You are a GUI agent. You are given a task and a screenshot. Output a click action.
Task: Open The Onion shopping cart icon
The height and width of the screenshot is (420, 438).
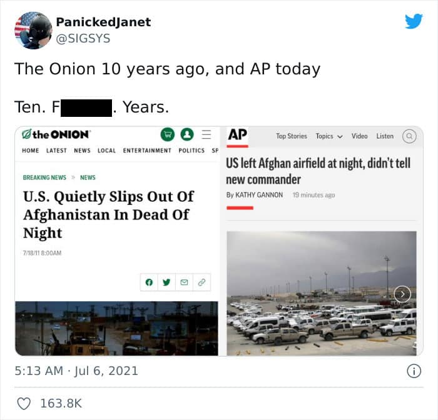tap(167, 134)
